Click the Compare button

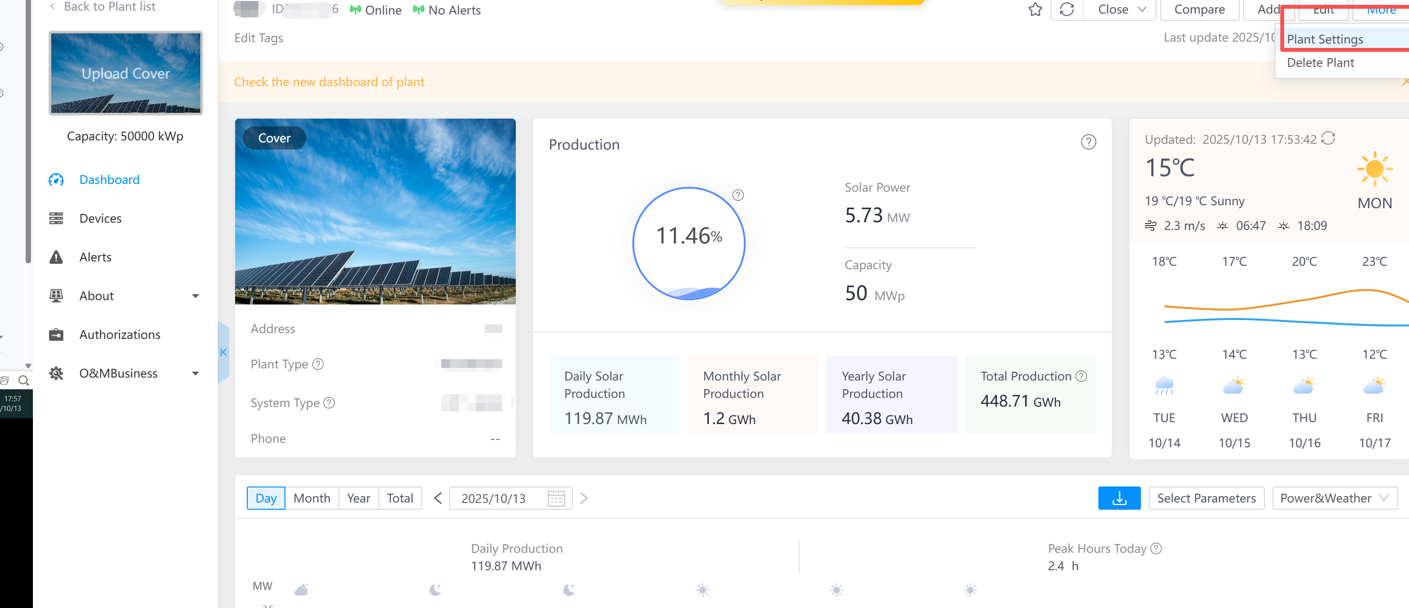pyautogui.click(x=1199, y=9)
